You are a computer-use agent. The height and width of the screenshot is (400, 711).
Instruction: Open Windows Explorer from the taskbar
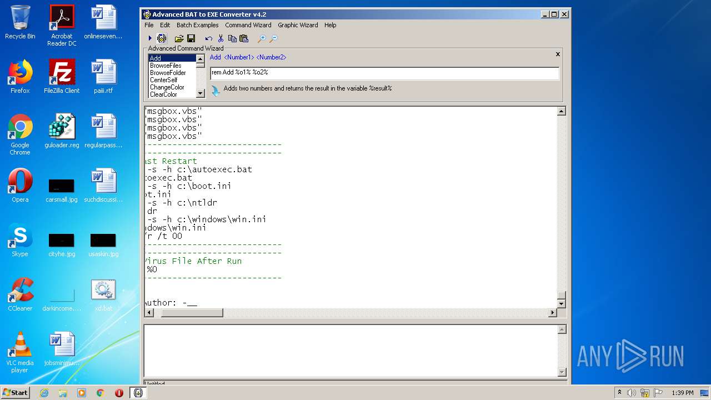63,393
